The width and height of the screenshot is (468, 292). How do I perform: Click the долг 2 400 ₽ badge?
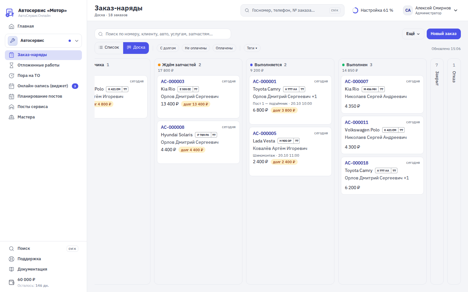pos(284,162)
